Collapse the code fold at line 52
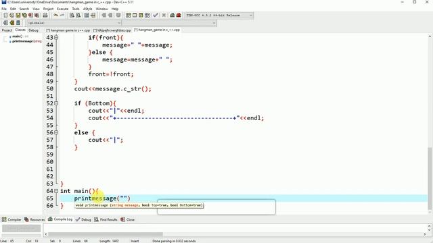433x243 pixels. (x=56, y=103)
